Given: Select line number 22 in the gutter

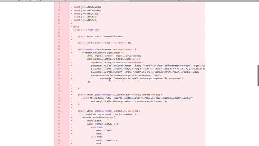Looking at the screenshot, I should 59,49.
